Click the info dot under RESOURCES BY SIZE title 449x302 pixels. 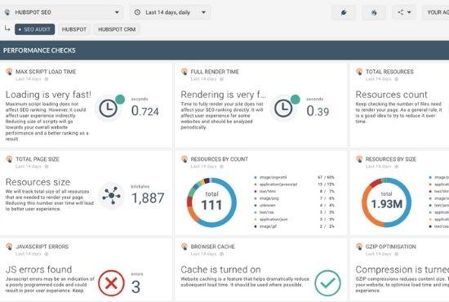pyautogui.click(x=396, y=167)
